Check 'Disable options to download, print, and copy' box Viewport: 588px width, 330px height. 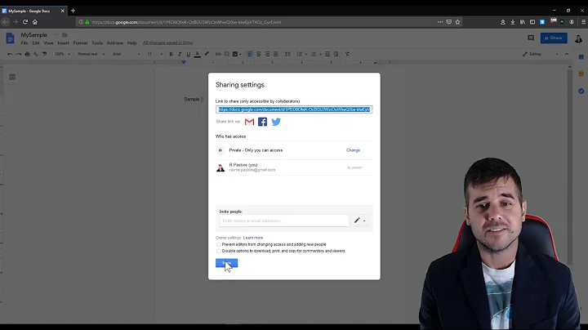219,251
